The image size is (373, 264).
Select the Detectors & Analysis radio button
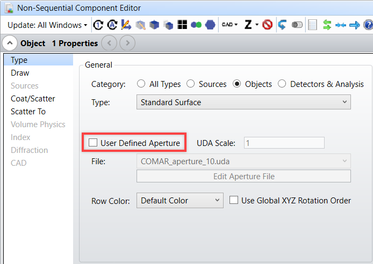coord(282,84)
